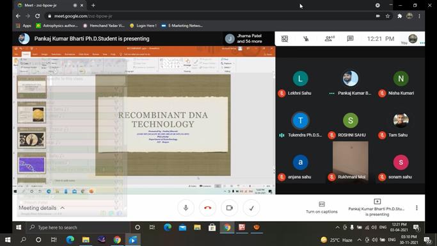Open notifications on recorded taskbar

(x=417, y=227)
